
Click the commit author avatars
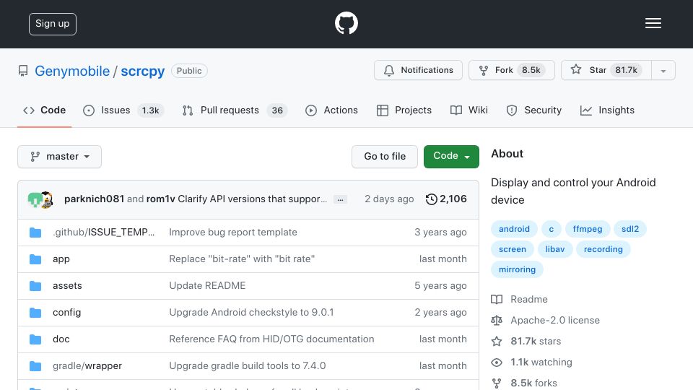point(40,199)
